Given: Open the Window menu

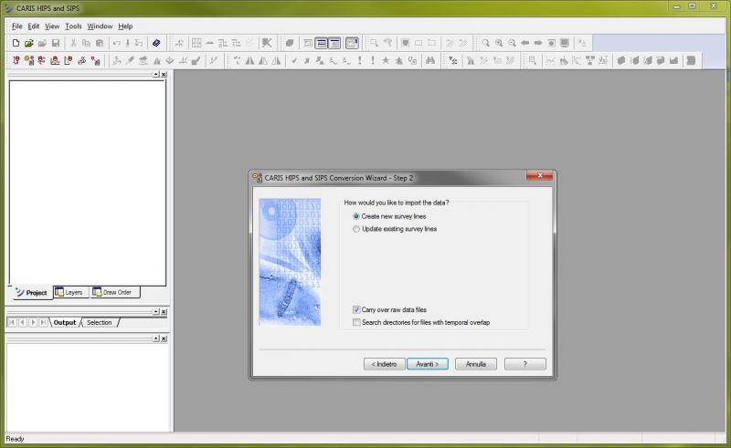Looking at the screenshot, I should click(100, 26).
